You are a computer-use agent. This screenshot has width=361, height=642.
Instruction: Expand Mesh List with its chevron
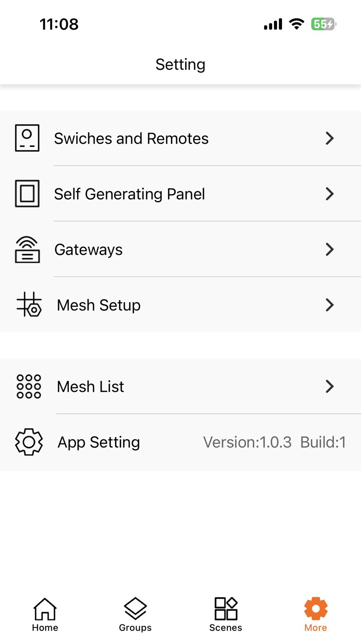pos(329,386)
